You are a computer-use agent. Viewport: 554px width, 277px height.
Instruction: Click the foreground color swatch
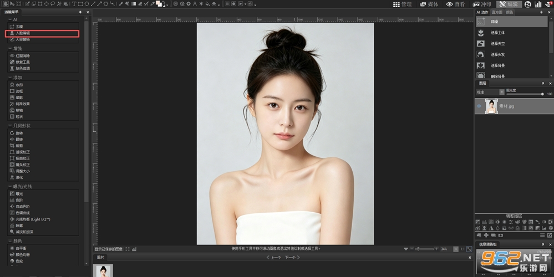pyautogui.click(x=157, y=3)
